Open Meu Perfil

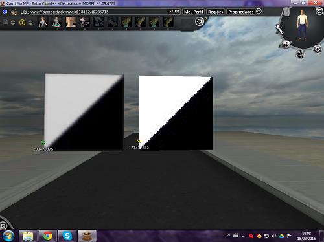[x=193, y=12]
